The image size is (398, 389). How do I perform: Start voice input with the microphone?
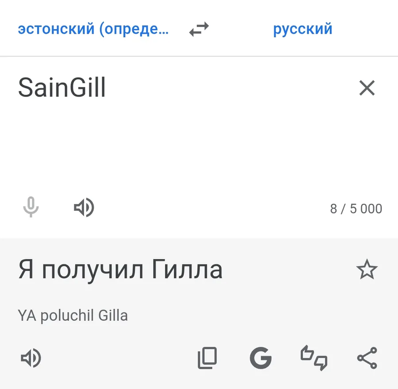pos(31,207)
